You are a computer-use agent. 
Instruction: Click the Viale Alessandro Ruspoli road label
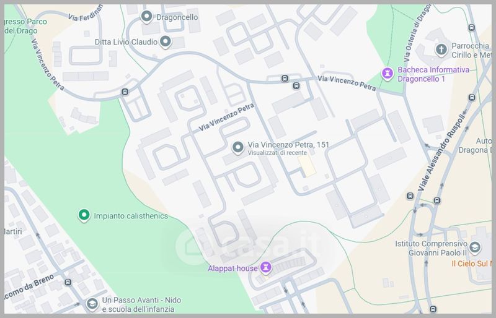442,153
